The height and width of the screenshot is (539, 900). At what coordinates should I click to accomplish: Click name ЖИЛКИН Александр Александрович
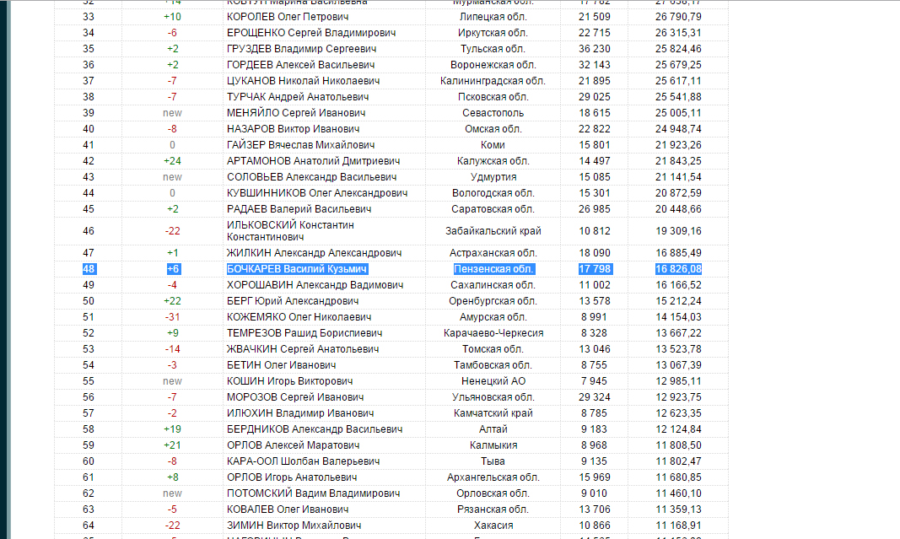pos(314,253)
